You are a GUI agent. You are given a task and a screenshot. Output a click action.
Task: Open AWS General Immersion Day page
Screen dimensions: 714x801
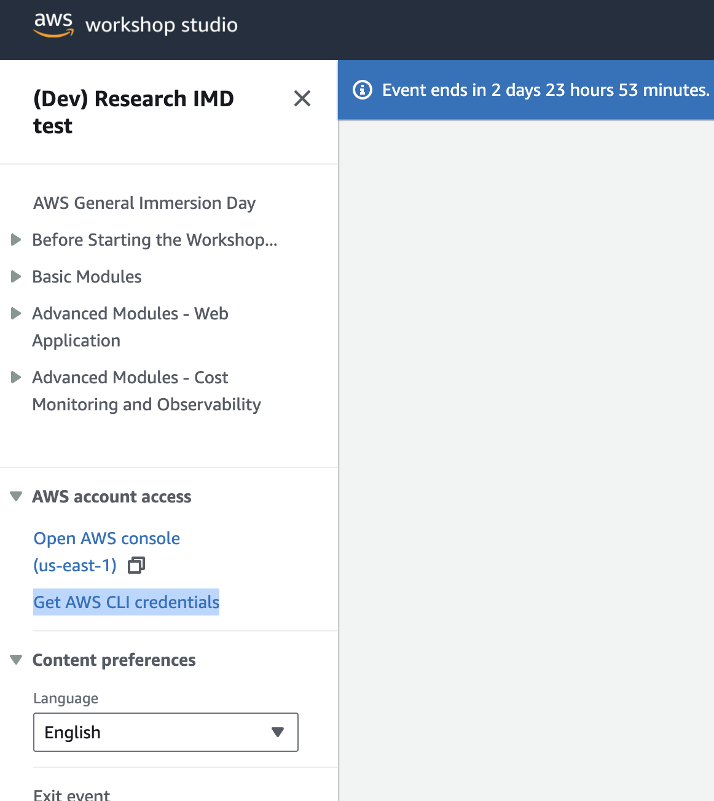[144, 203]
